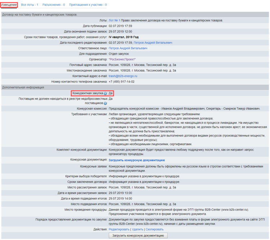The height and width of the screenshot is (240, 270).
Task: Open the Извещение tab
Action: pos(9,5)
